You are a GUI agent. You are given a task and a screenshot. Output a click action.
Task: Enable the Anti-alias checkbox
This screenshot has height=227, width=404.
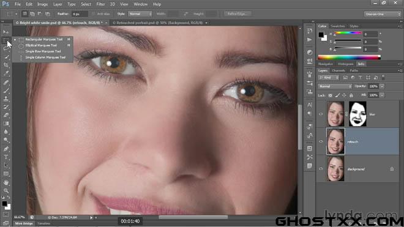[x=94, y=13]
